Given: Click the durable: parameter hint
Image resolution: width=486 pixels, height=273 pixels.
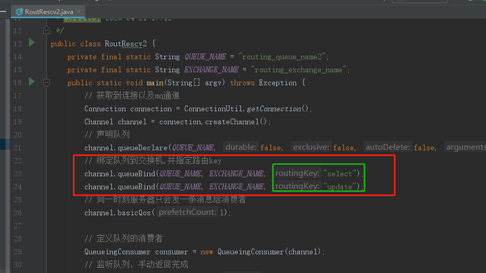Looking at the screenshot, I should point(240,147).
